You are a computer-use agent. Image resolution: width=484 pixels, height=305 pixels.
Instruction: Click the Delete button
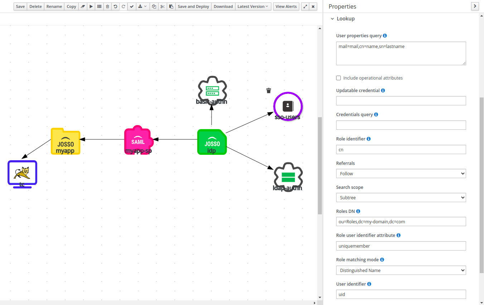tap(35, 6)
